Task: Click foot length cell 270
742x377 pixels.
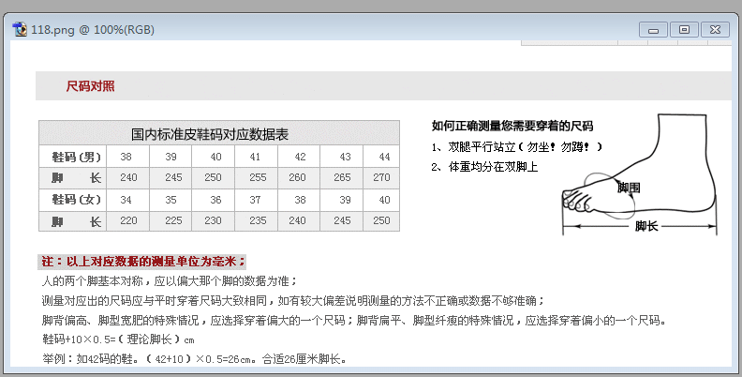Action: [381, 177]
